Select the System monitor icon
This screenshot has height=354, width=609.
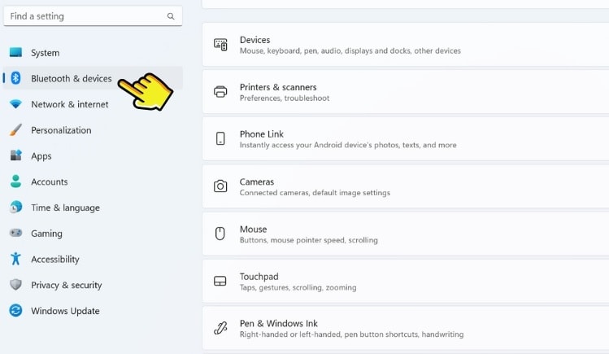(15, 52)
